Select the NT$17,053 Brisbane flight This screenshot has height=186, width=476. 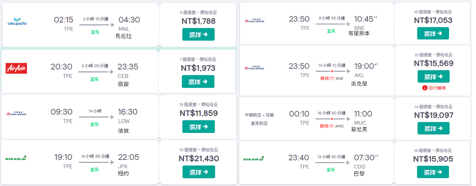click(x=433, y=34)
